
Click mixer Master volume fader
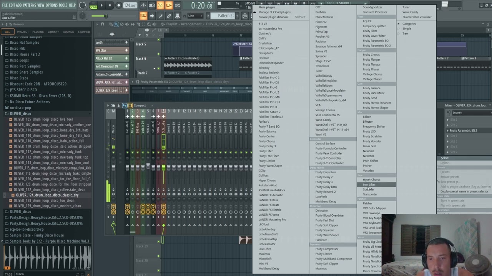(x=113, y=168)
